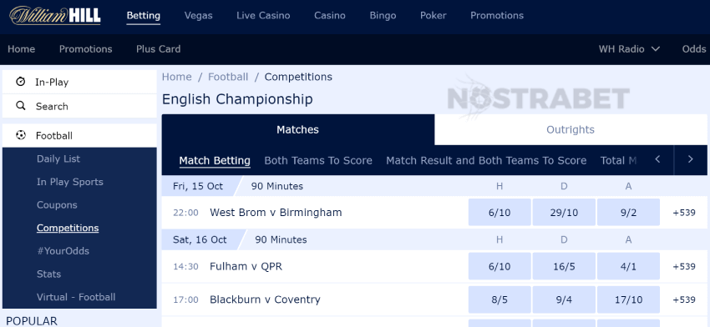Open +539 markets for West Brom v Birmingham

(684, 213)
